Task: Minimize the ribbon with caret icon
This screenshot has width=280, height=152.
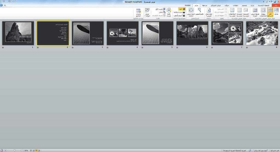Action: tap(5, 5)
